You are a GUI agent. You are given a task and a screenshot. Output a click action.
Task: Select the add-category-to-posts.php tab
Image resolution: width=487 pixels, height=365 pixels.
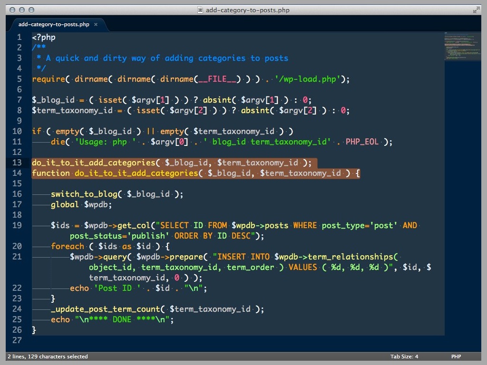coord(54,25)
